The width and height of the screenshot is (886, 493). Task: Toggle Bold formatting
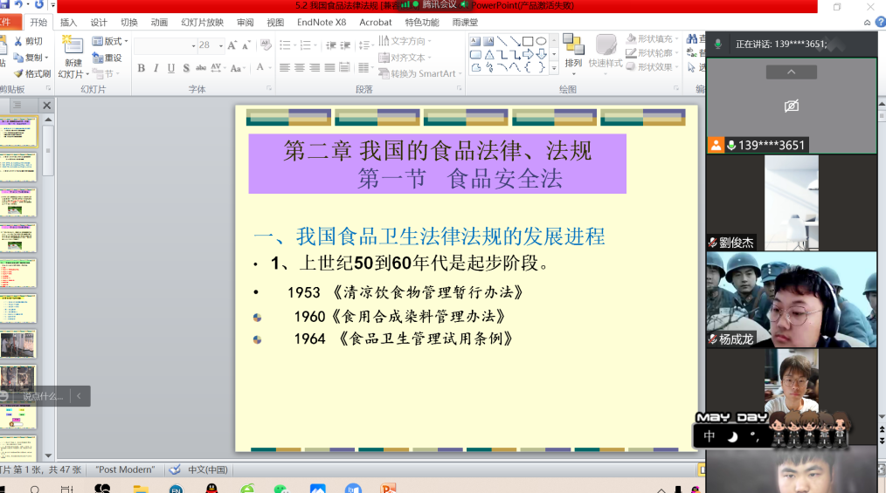tap(141, 68)
